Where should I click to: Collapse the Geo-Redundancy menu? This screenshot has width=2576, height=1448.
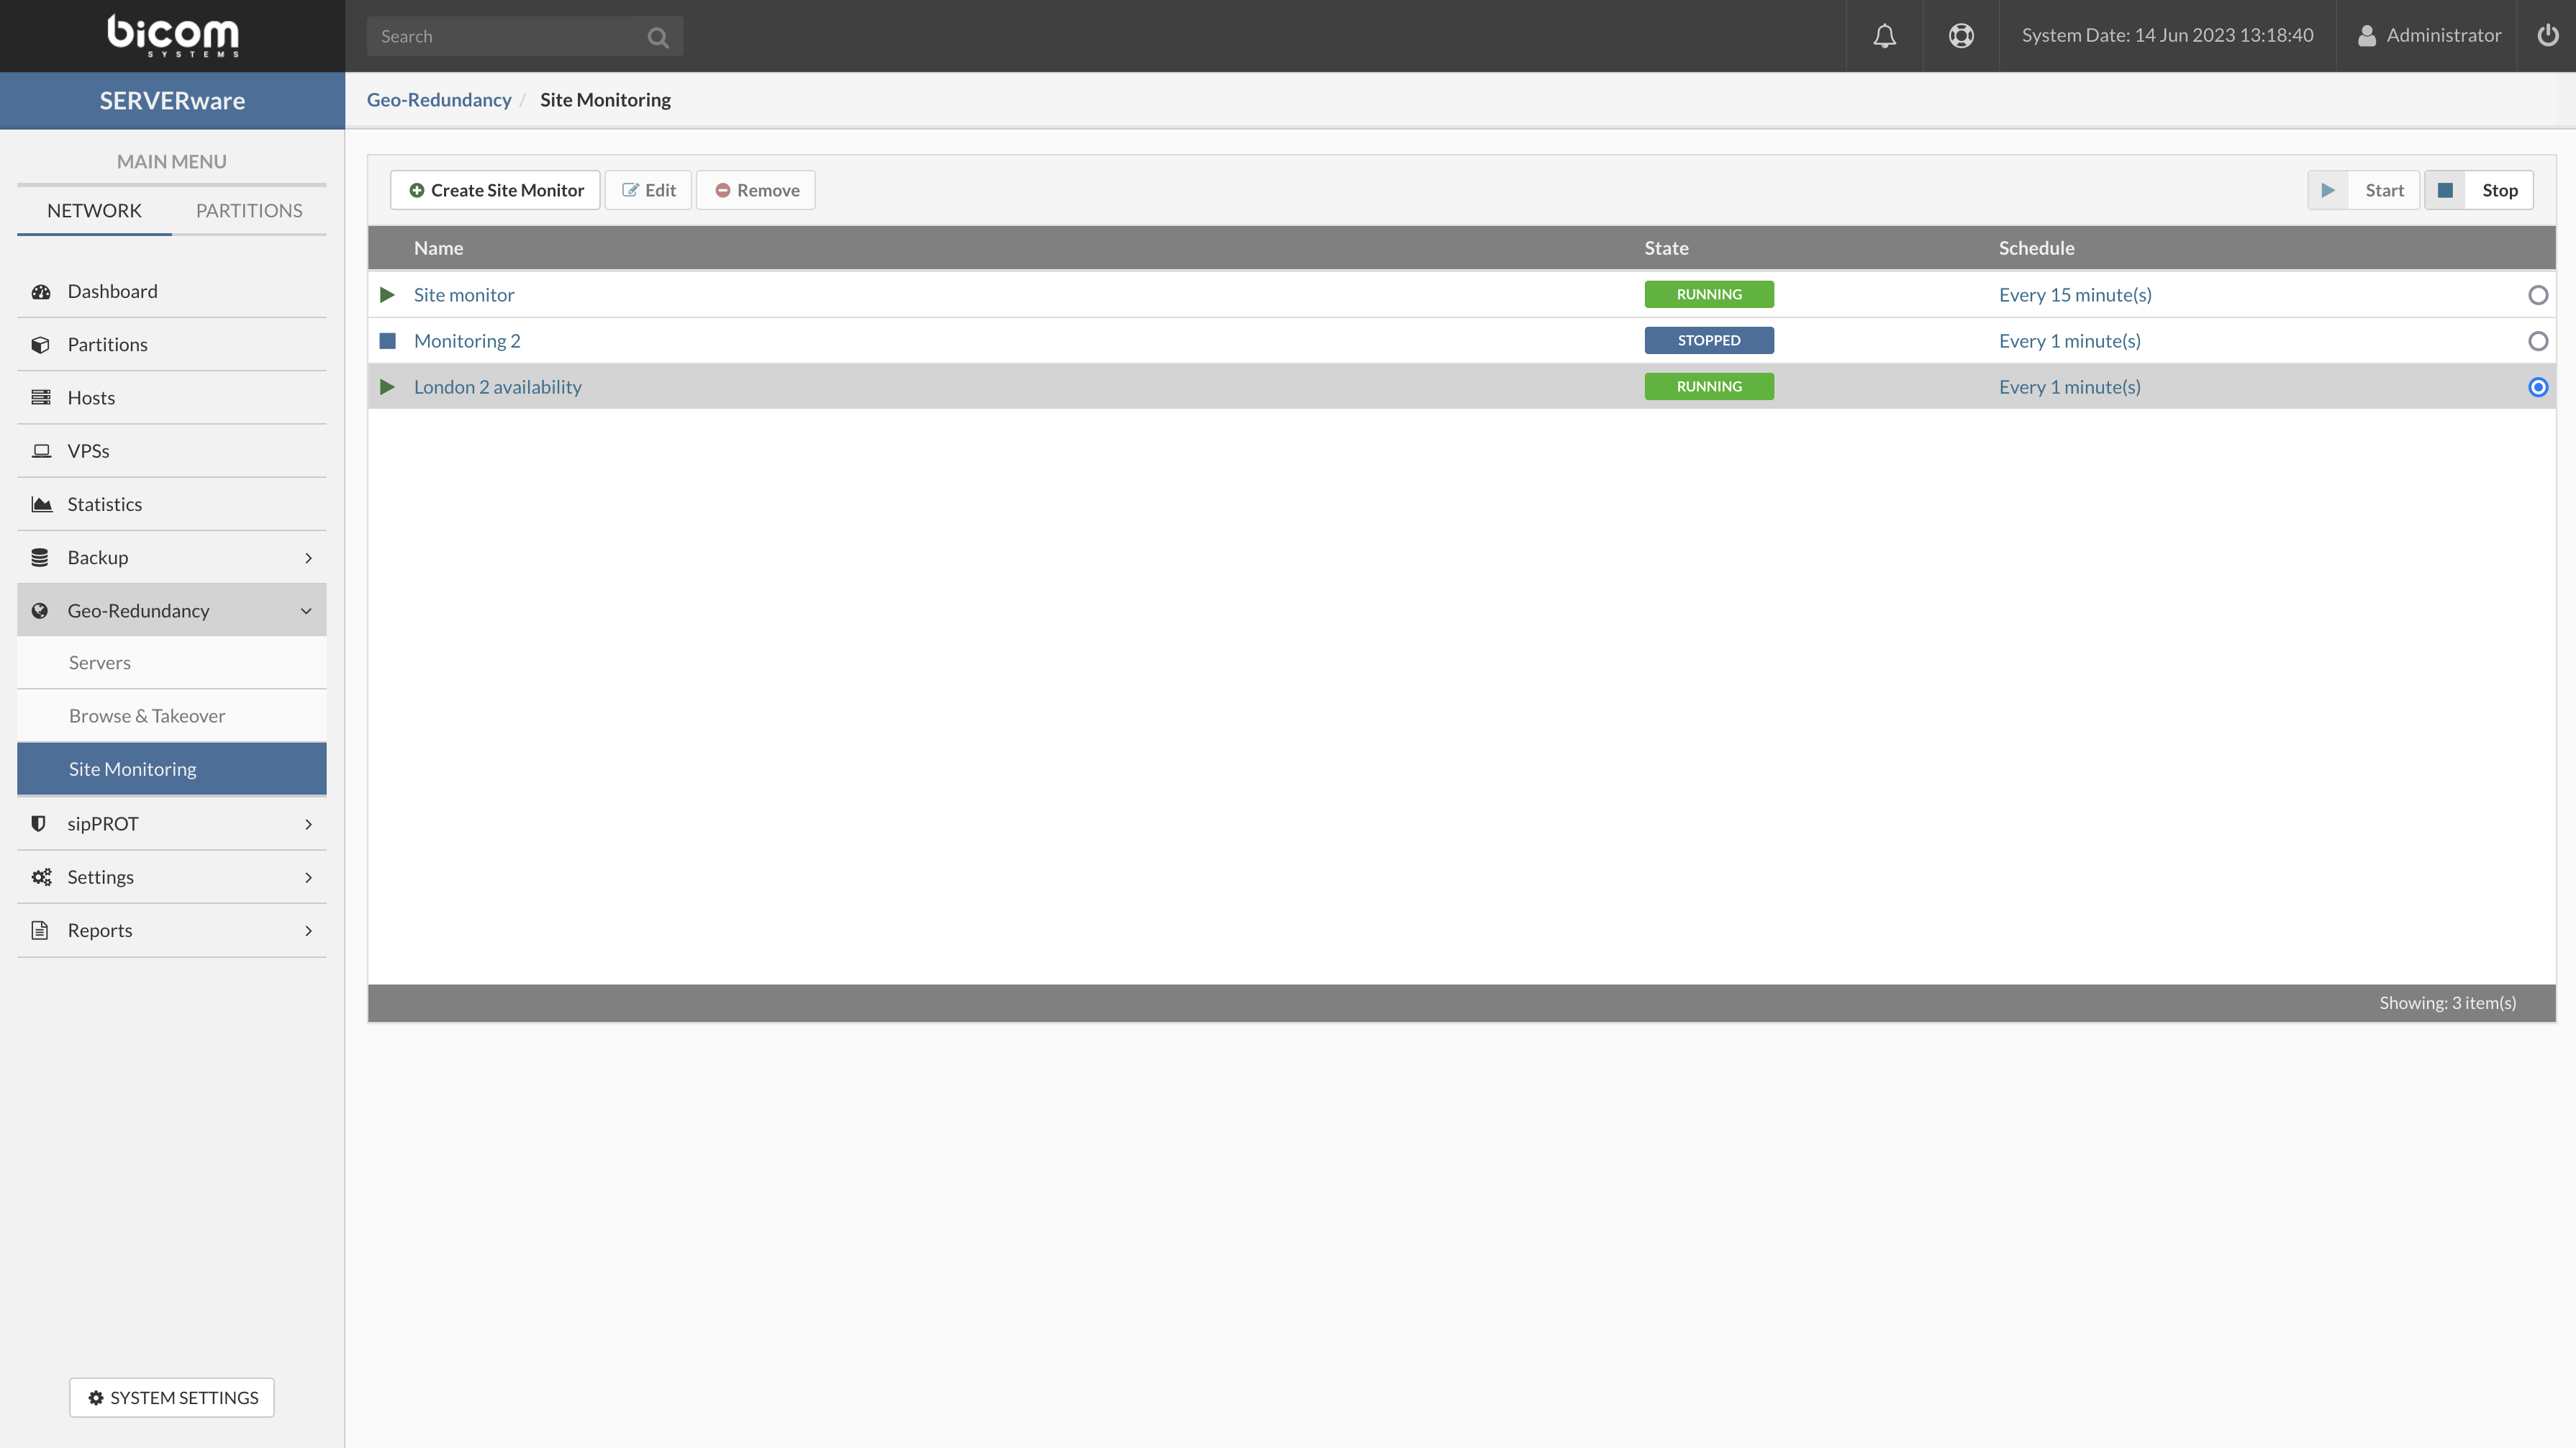click(x=306, y=611)
